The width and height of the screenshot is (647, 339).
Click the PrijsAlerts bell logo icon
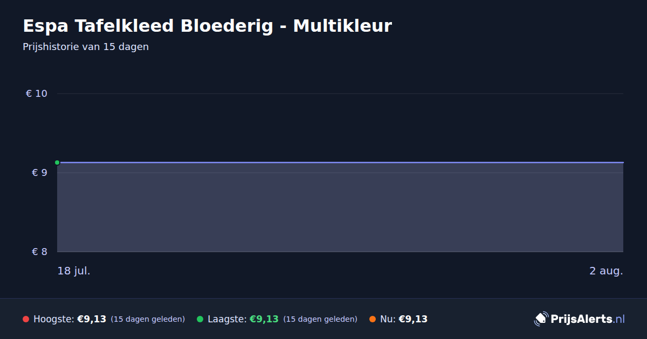(x=541, y=319)
